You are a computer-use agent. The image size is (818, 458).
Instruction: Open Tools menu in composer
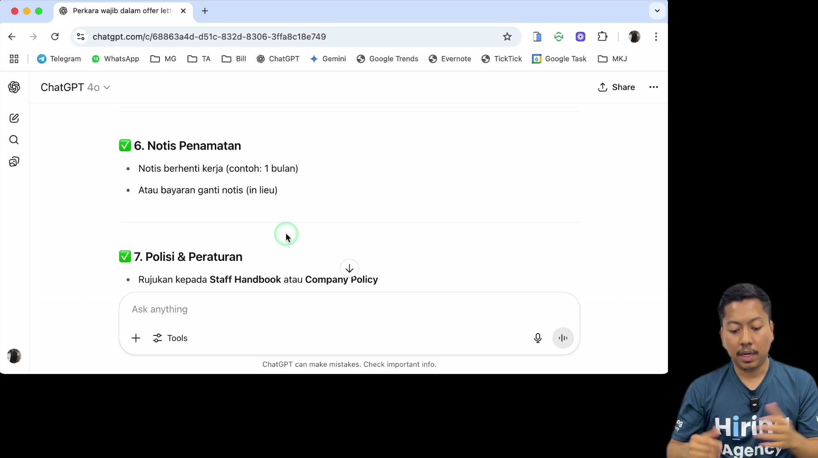(x=170, y=338)
